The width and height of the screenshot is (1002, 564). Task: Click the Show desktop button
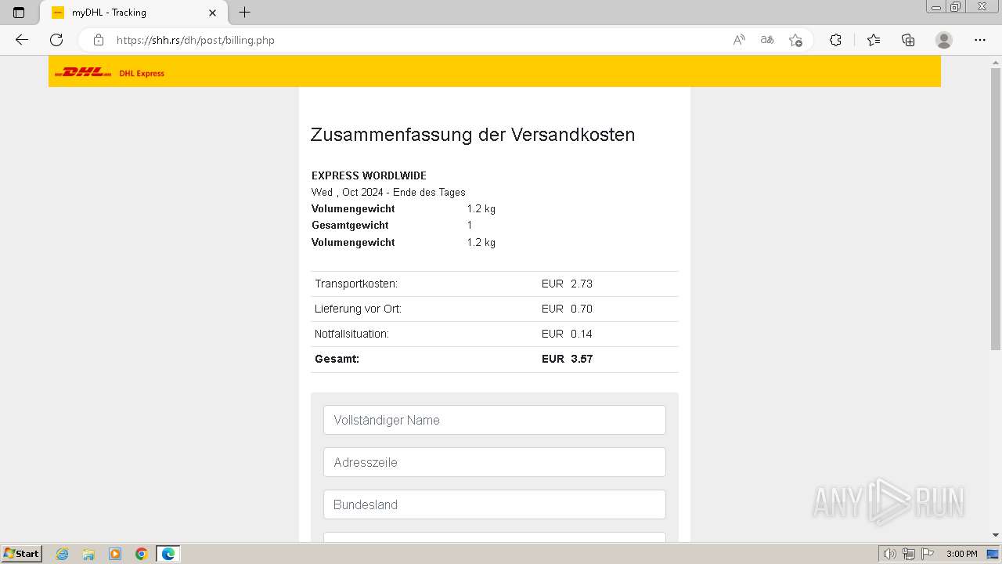[x=993, y=554]
